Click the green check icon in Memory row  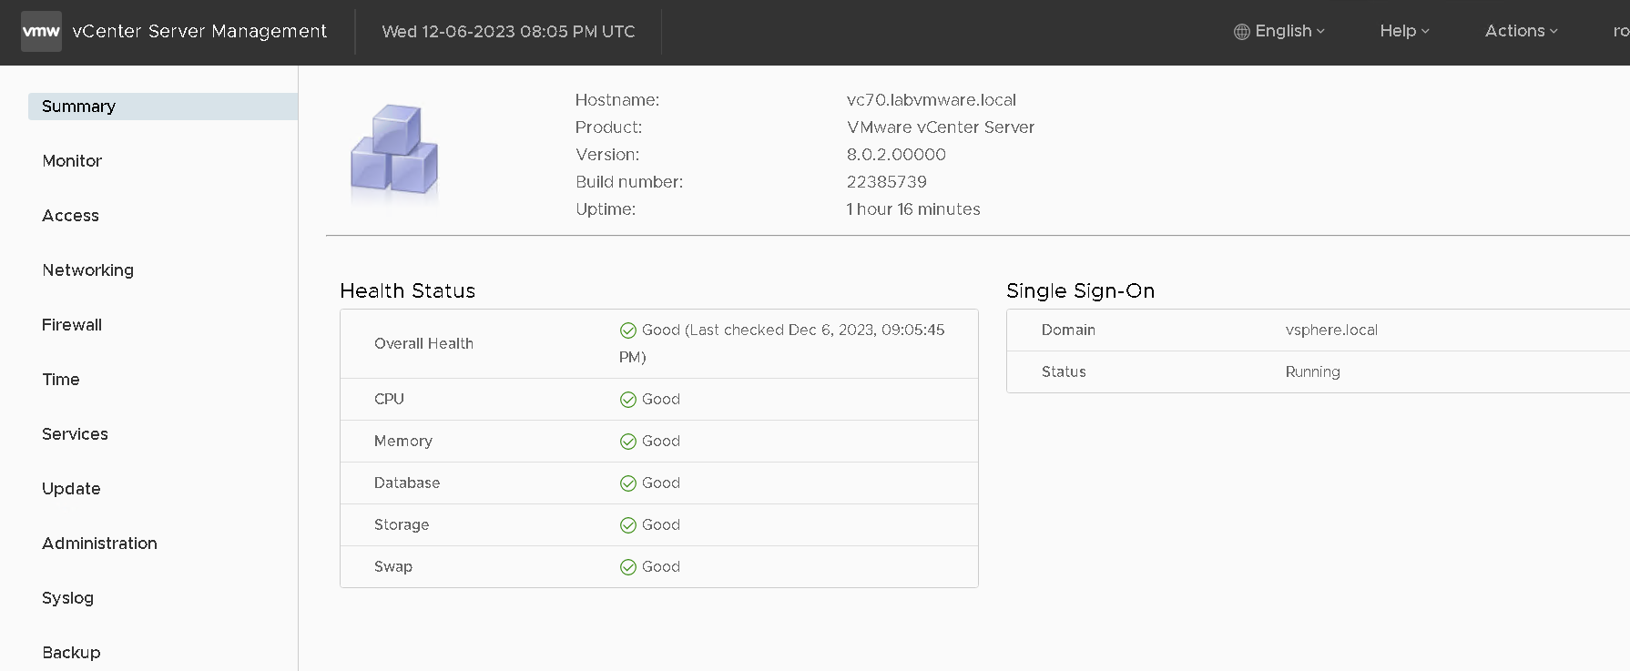coord(627,442)
